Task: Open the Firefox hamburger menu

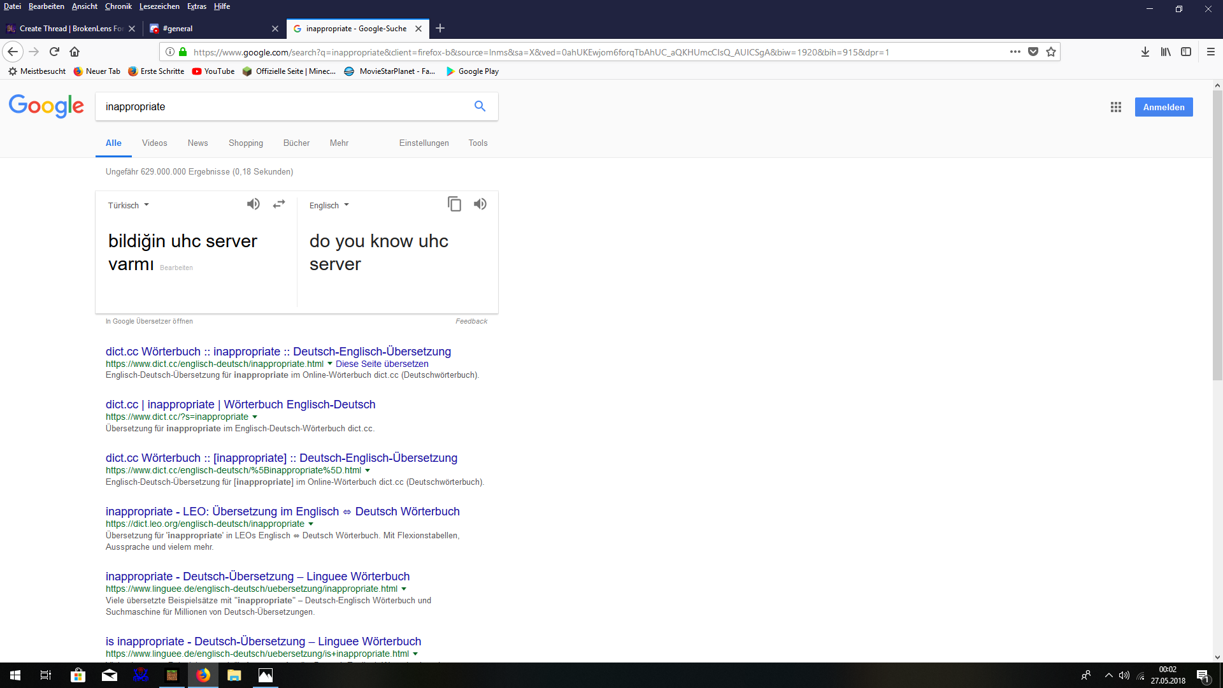Action: tap(1211, 52)
